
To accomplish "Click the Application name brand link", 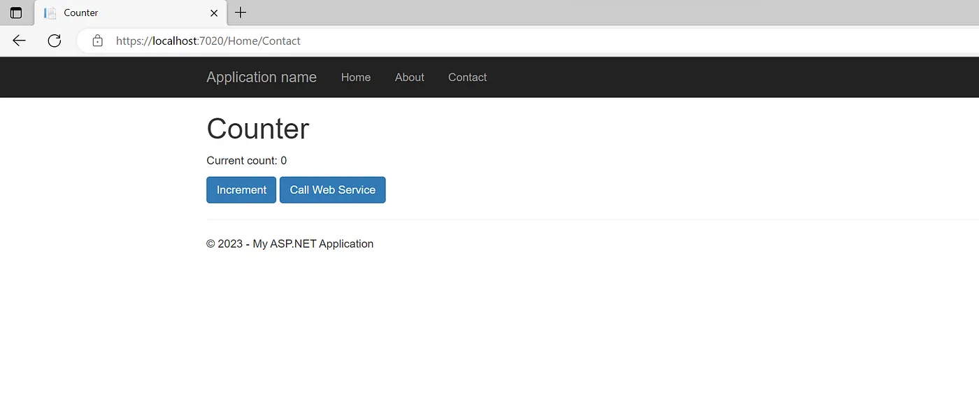I will click(x=261, y=77).
